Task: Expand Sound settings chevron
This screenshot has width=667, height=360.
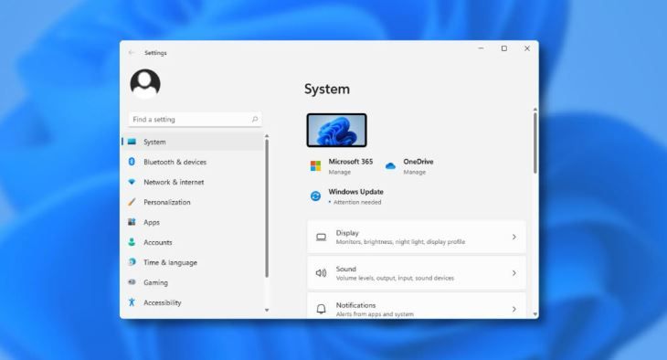Action: pos(514,273)
